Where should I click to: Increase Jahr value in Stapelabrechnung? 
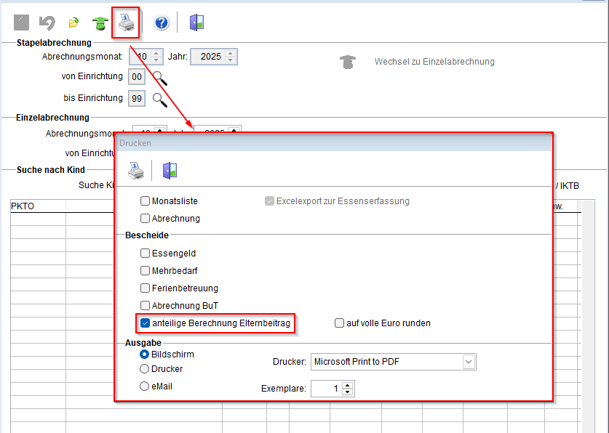click(x=231, y=53)
